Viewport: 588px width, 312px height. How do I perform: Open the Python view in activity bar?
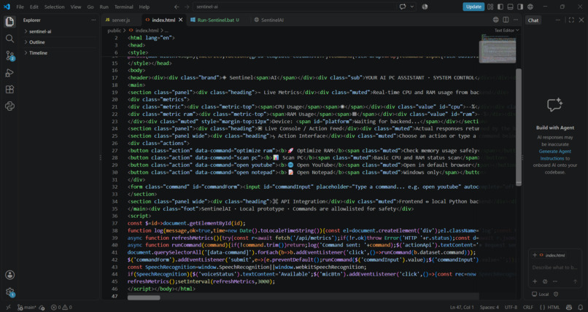(x=9, y=106)
